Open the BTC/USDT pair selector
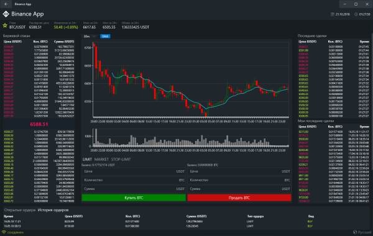The width and height of the screenshot is (373, 236). (x=17, y=27)
